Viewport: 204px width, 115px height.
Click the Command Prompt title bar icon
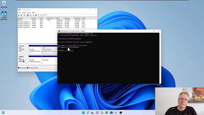tap(59, 31)
